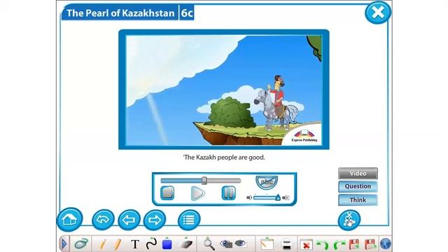This screenshot has width=448, height=252.
Task: Click the screen cover curtain tool
Action: pos(286,244)
